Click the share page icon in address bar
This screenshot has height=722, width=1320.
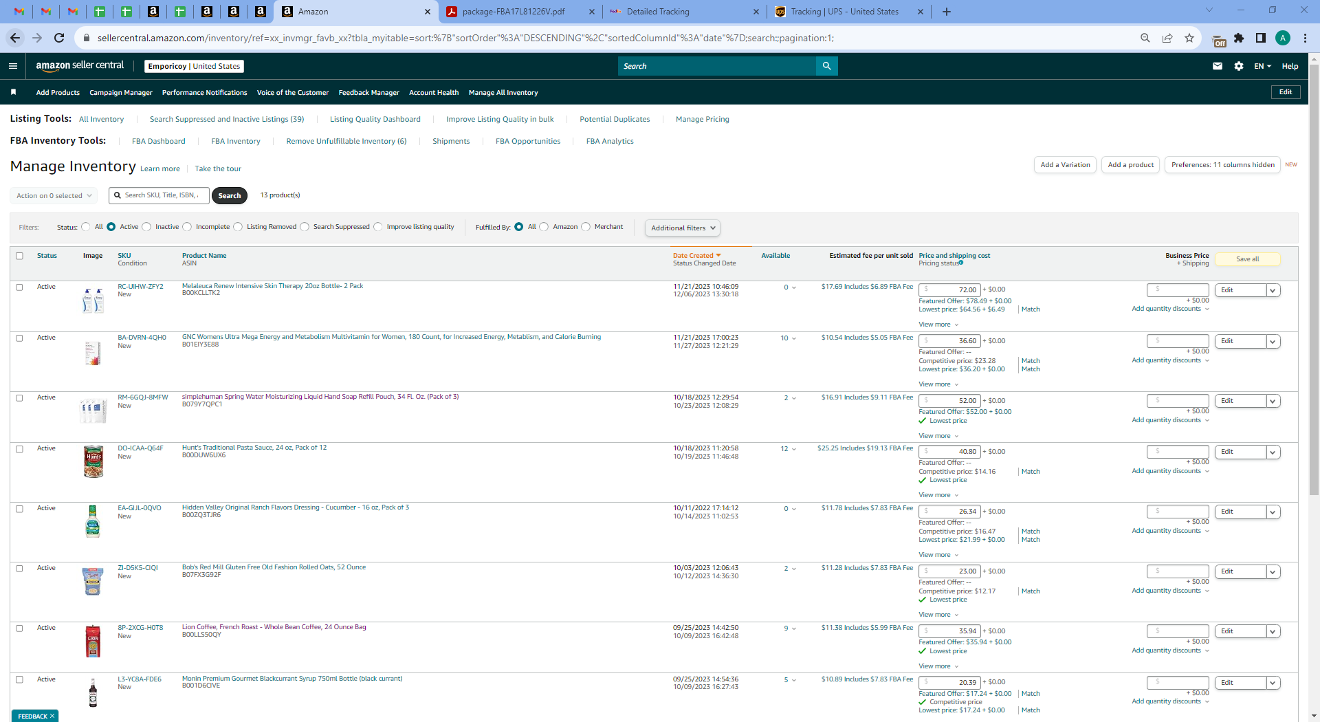[x=1167, y=38]
